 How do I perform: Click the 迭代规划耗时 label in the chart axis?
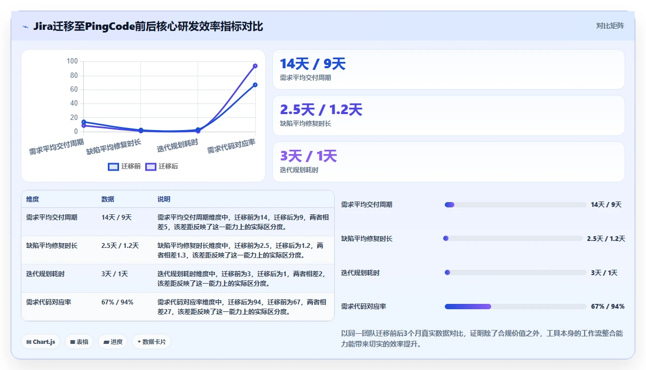177,145
